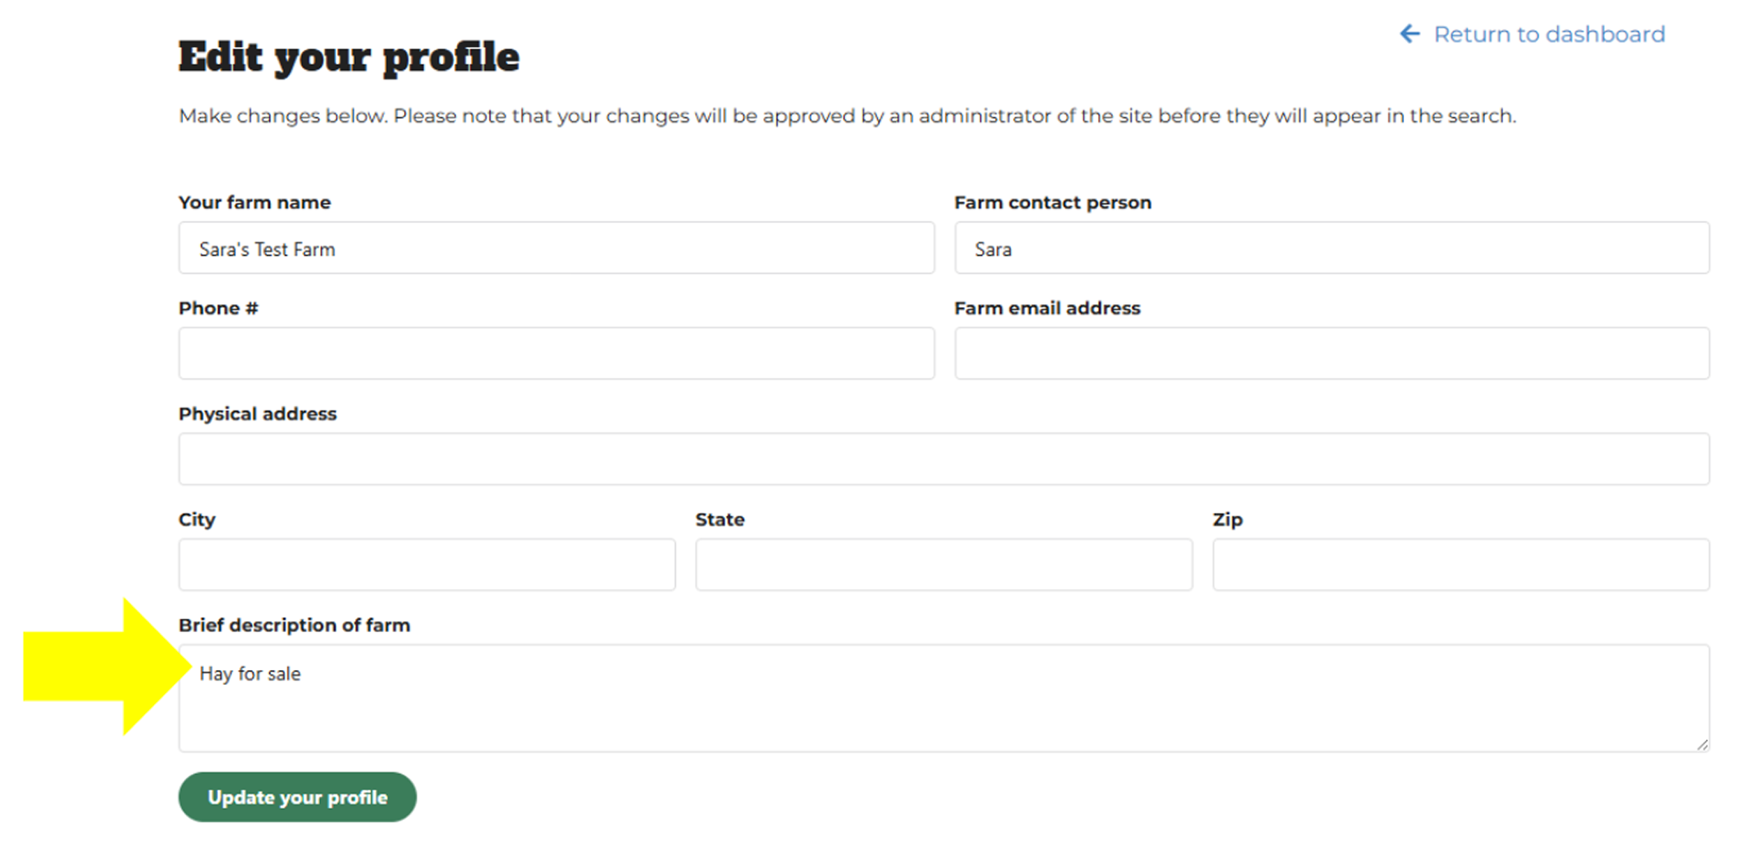Image resolution: width=1741 pixels, height=847 pixels.
Task: Click the Farm email address label
Action: [1047, 308]
